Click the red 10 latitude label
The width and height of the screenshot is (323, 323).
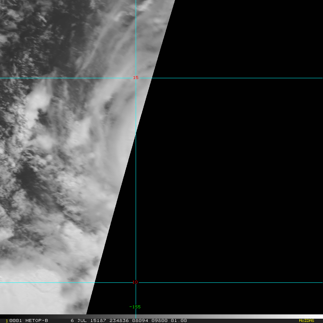[x=135, y=282]
